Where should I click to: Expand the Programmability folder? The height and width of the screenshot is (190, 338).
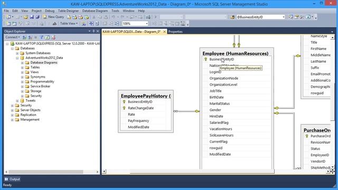point(22,82)
